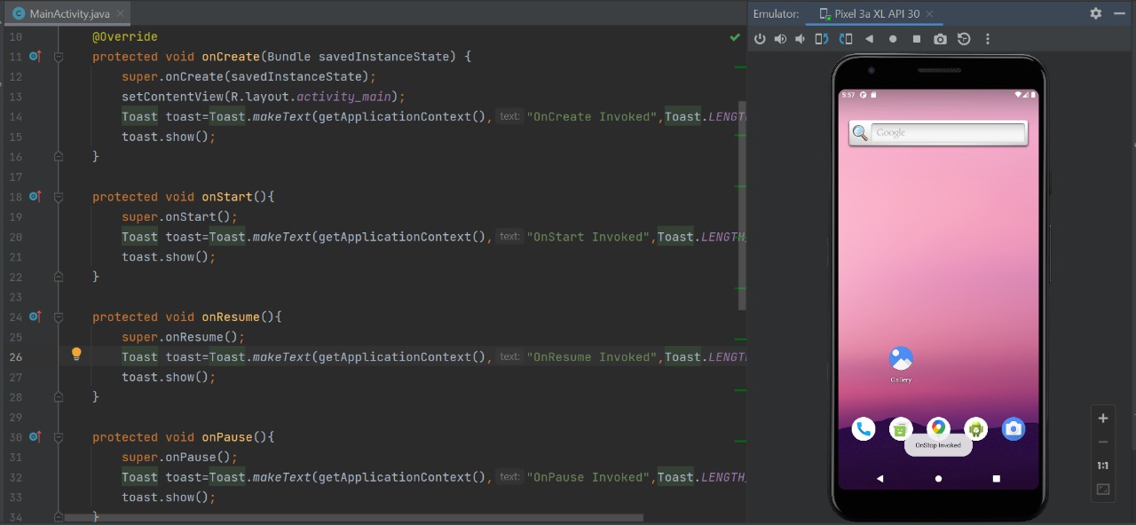Open the Camera app in emulator dock
Viewport: 1136px width, 525px height.
click(1014, 429)
